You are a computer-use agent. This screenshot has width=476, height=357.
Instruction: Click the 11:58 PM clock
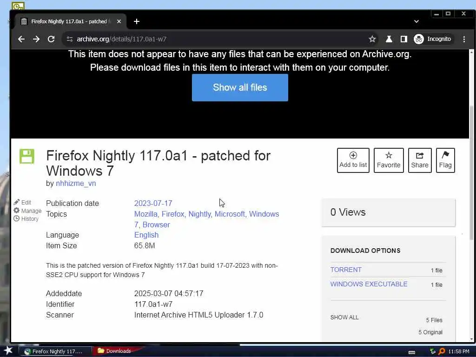coord(459,351)
